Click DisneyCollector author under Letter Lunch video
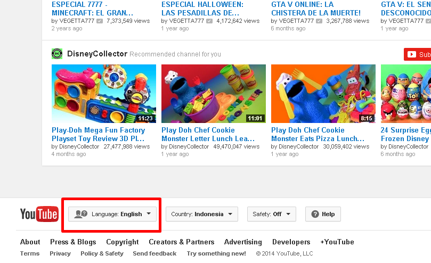 coord(189,147)
